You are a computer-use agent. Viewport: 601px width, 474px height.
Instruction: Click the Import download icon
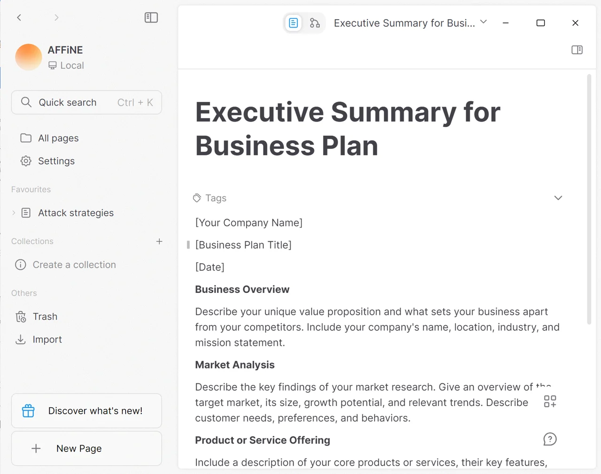(x=21, y=339)
